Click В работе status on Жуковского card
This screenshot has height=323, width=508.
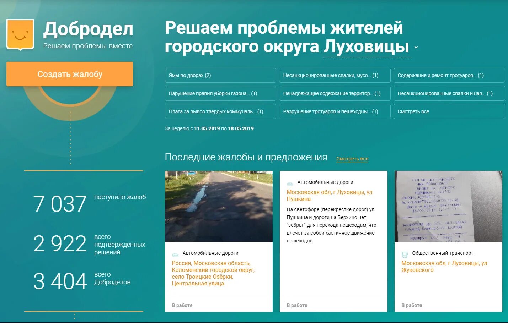(412, 305)
